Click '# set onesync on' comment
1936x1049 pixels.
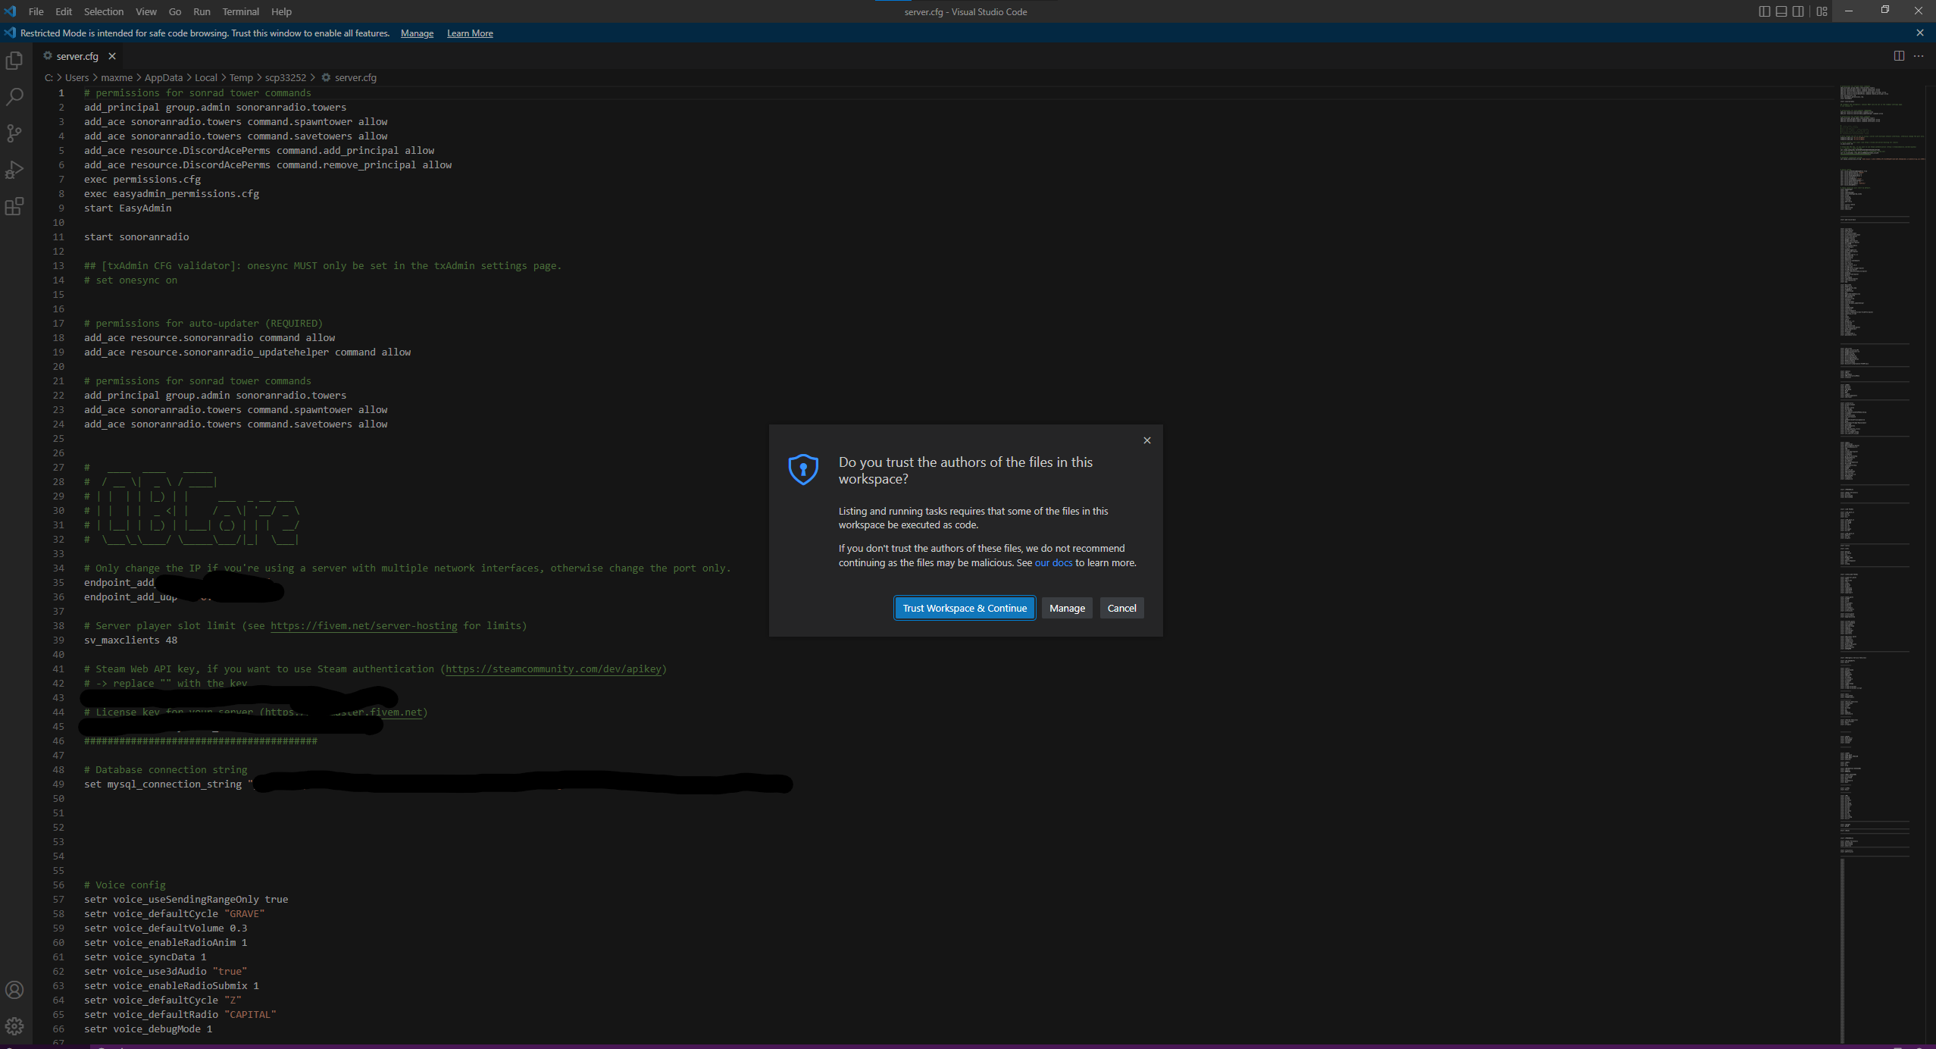[130, 280]
